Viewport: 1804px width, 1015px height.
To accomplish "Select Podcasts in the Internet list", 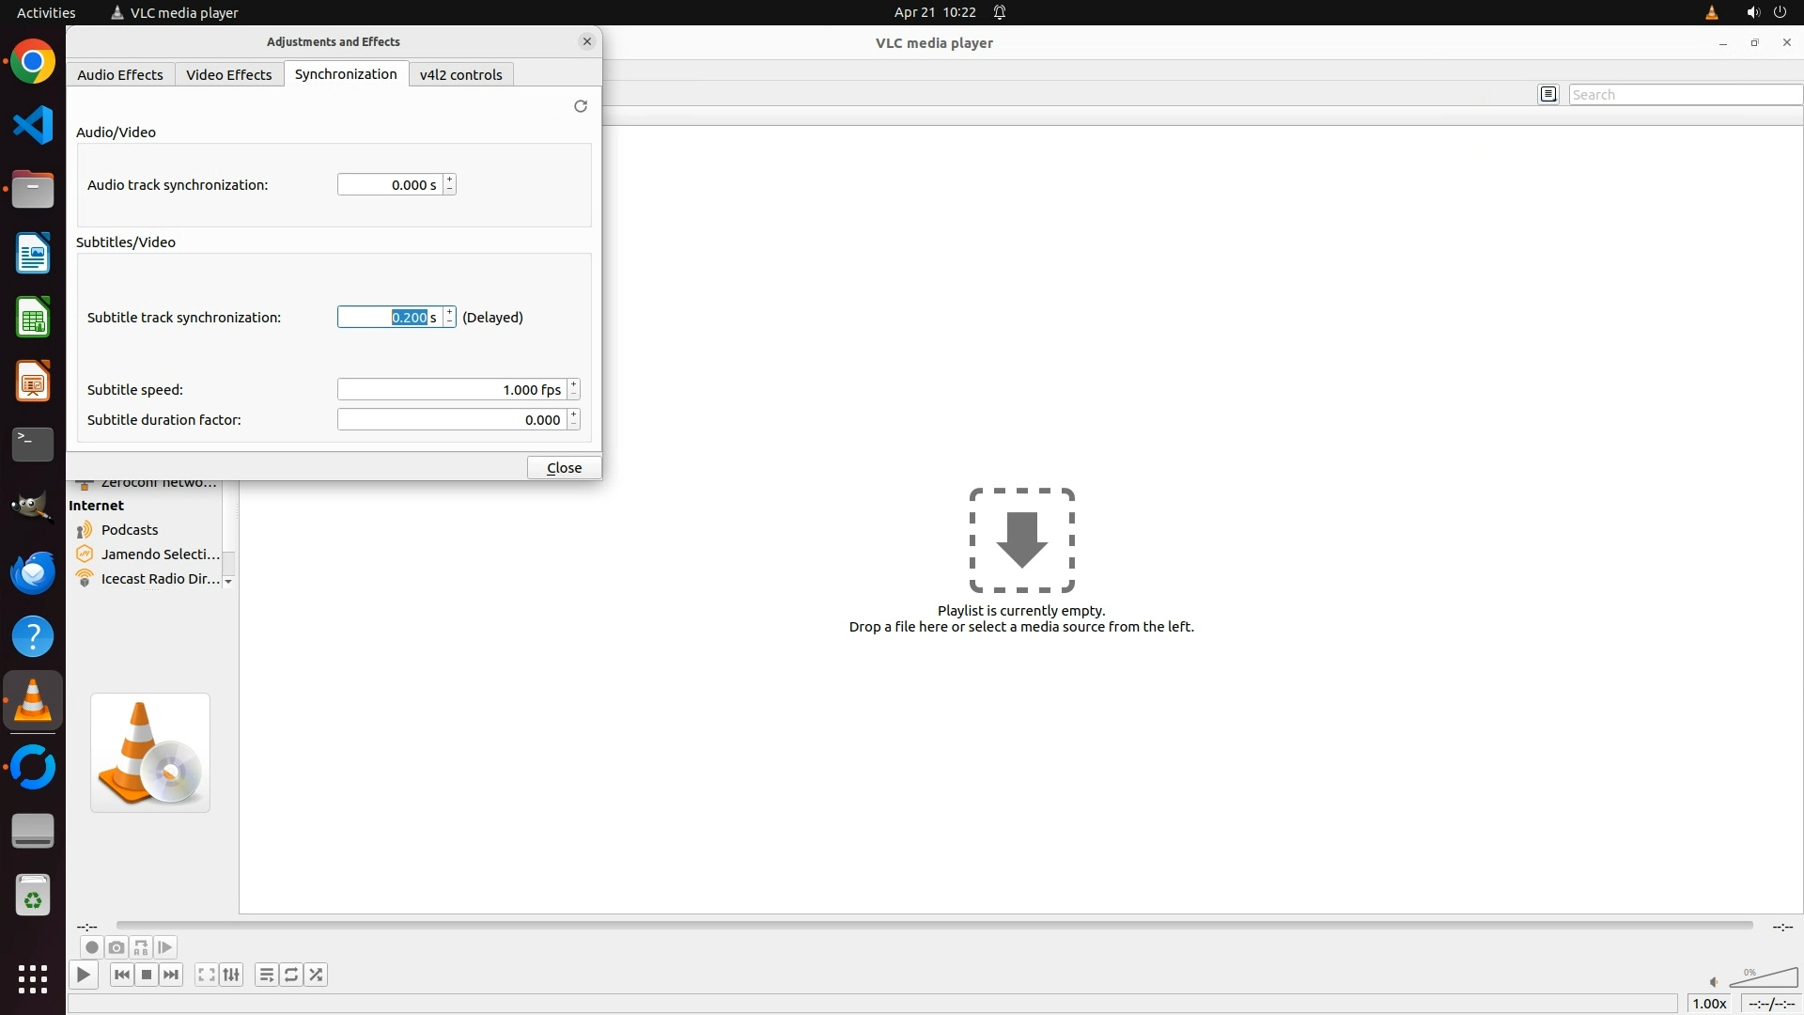I will pos(130,530).
